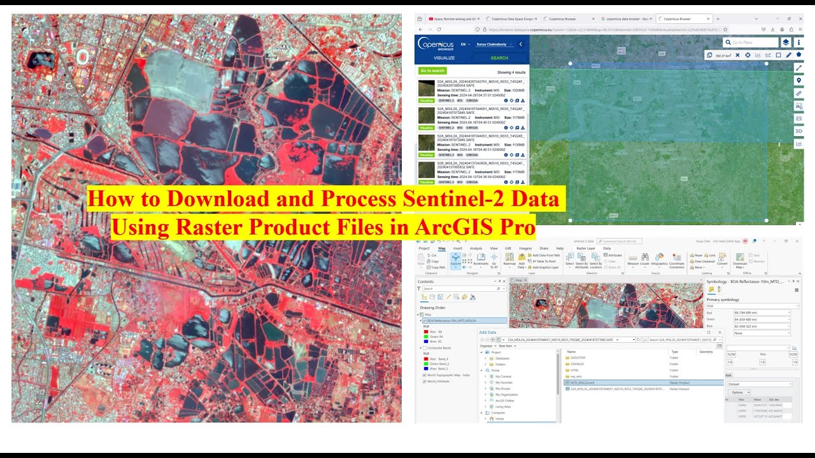
Task: Open Bookmarks in ArcGIS Pro Navigate group
Action: pyautogui.click(x=481, y=260)
